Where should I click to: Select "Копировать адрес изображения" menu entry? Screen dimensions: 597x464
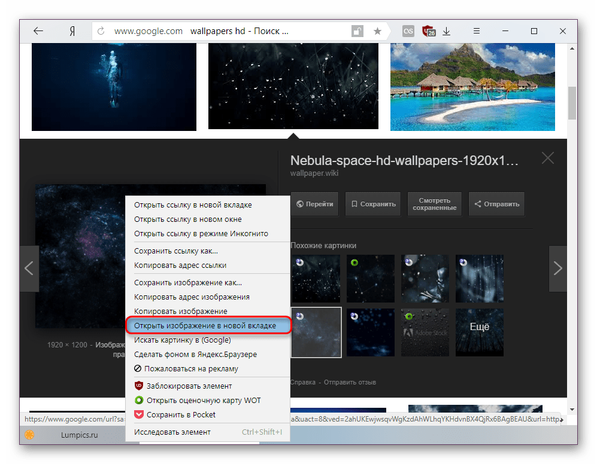point(192,297)
